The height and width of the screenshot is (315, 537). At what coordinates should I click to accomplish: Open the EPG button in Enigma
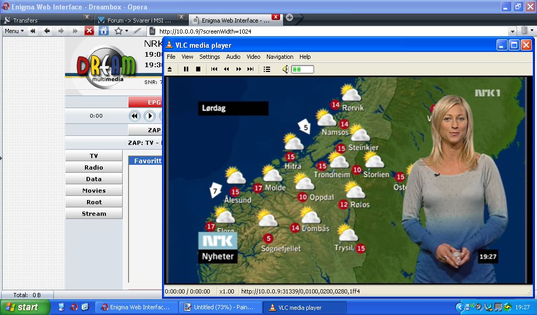coord(145,102)
